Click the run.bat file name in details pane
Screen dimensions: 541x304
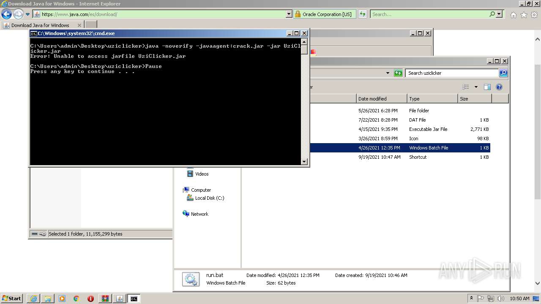(x=215, y=275)
